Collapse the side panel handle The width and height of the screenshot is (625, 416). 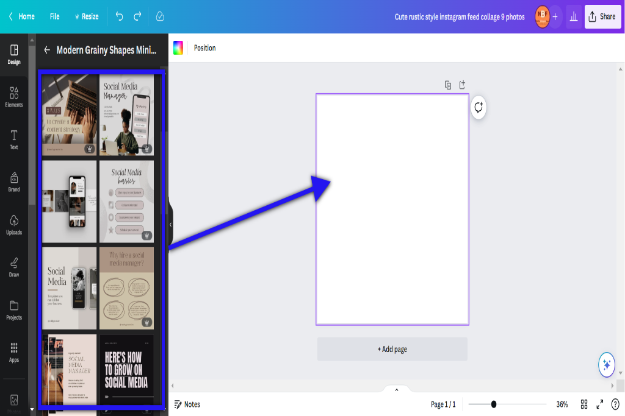[171, 225]
